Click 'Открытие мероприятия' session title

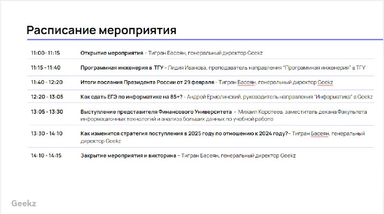click(x=112, y=53)
